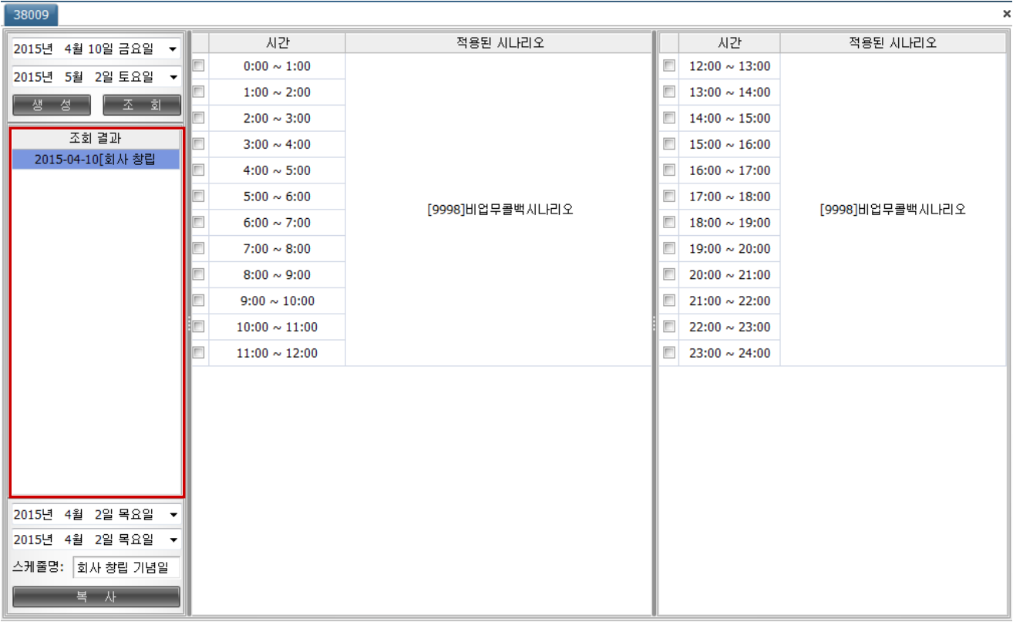
Task: Tick the 13:00 ~ 14:00 checkbox
Action: coord(668,92)
